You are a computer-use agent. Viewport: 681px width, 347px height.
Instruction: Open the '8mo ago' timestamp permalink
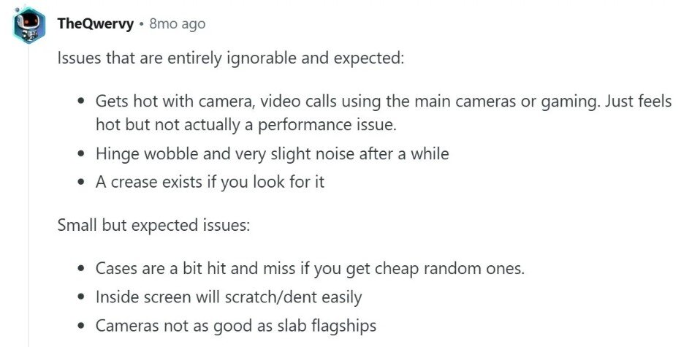tap(178, 23)
